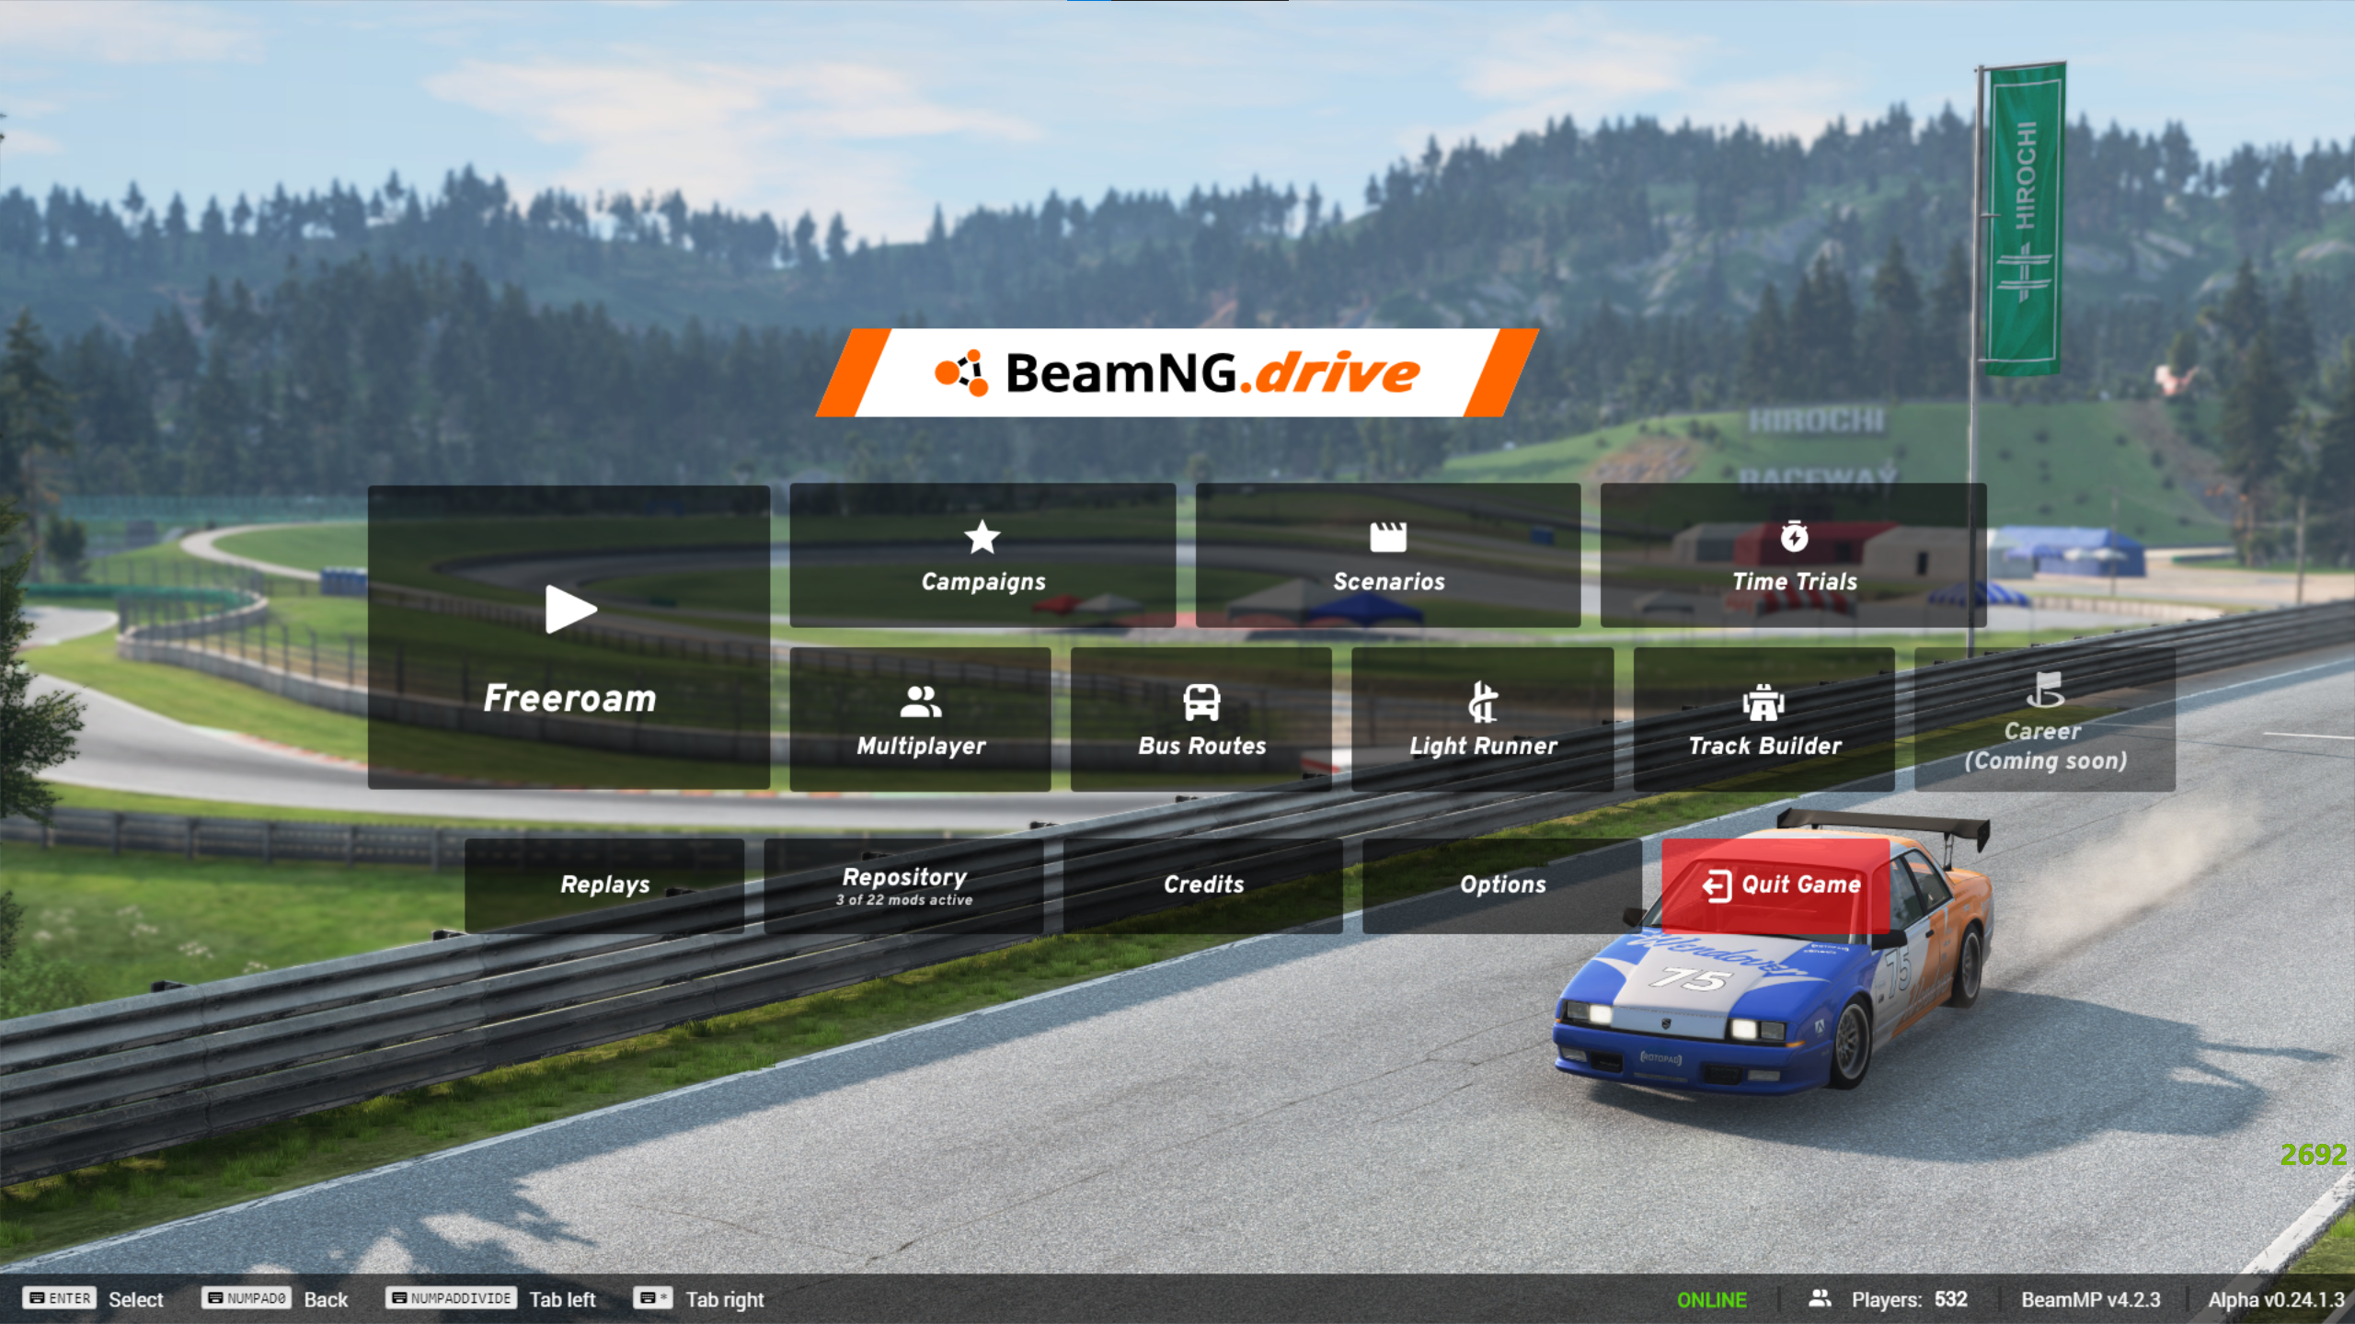2355x1324 pixels.
Task: Open the Replays button
Action: (x=604, y=885)
